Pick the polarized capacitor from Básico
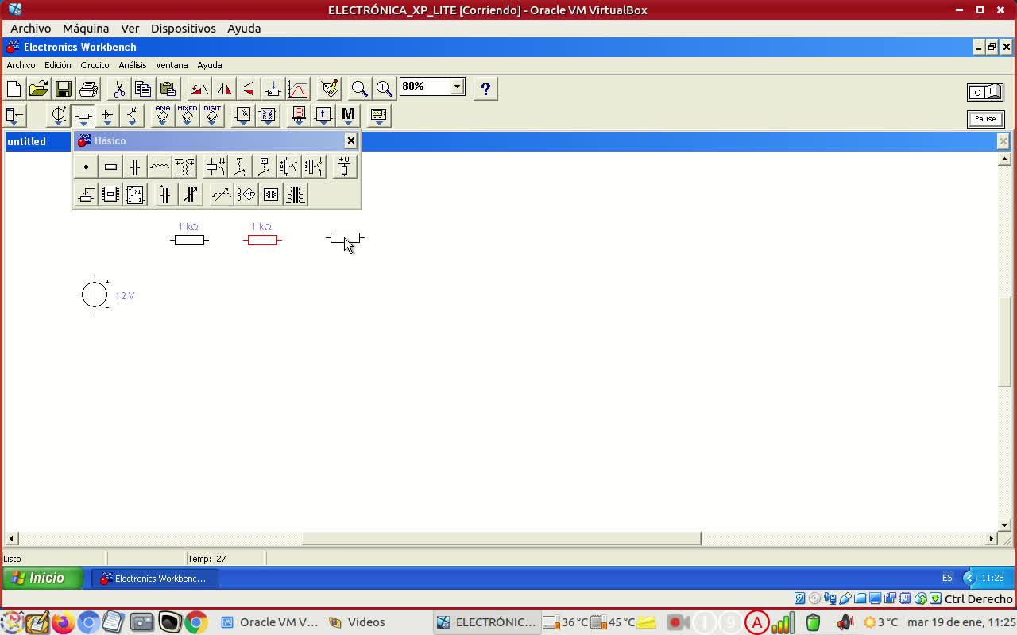The width and height of the screenshot is (1017, 635). click(164, 194)
